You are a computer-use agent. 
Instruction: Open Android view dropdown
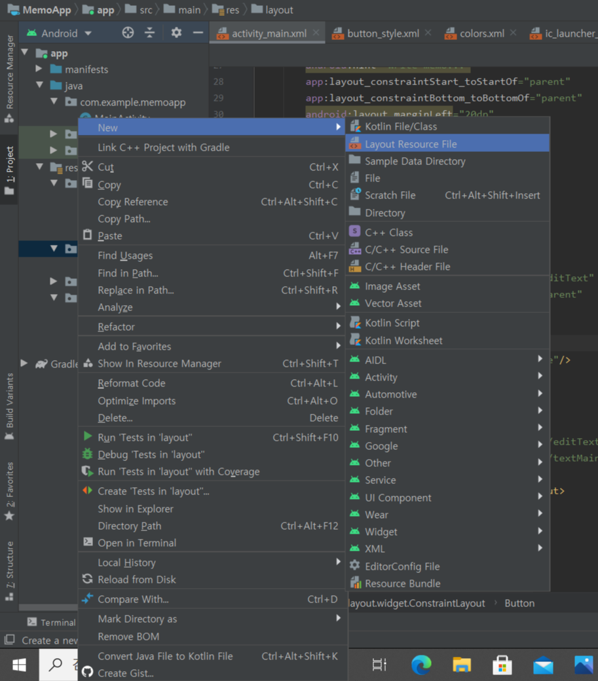coord(60,33)
